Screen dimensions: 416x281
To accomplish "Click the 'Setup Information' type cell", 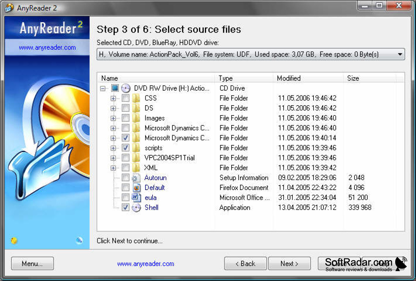I will click(x=244, y=178).
